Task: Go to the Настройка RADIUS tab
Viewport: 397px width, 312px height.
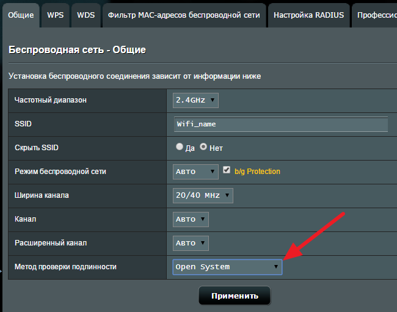Action: (308, 15)
